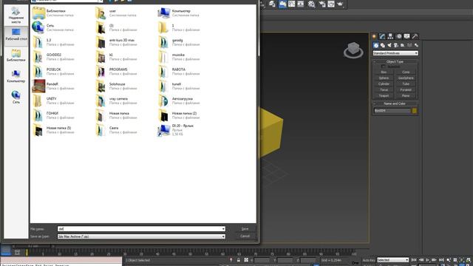This screenshot has height=266, width=473.
Task: Select Библиотеки in places bar
Action: point(16,55)
